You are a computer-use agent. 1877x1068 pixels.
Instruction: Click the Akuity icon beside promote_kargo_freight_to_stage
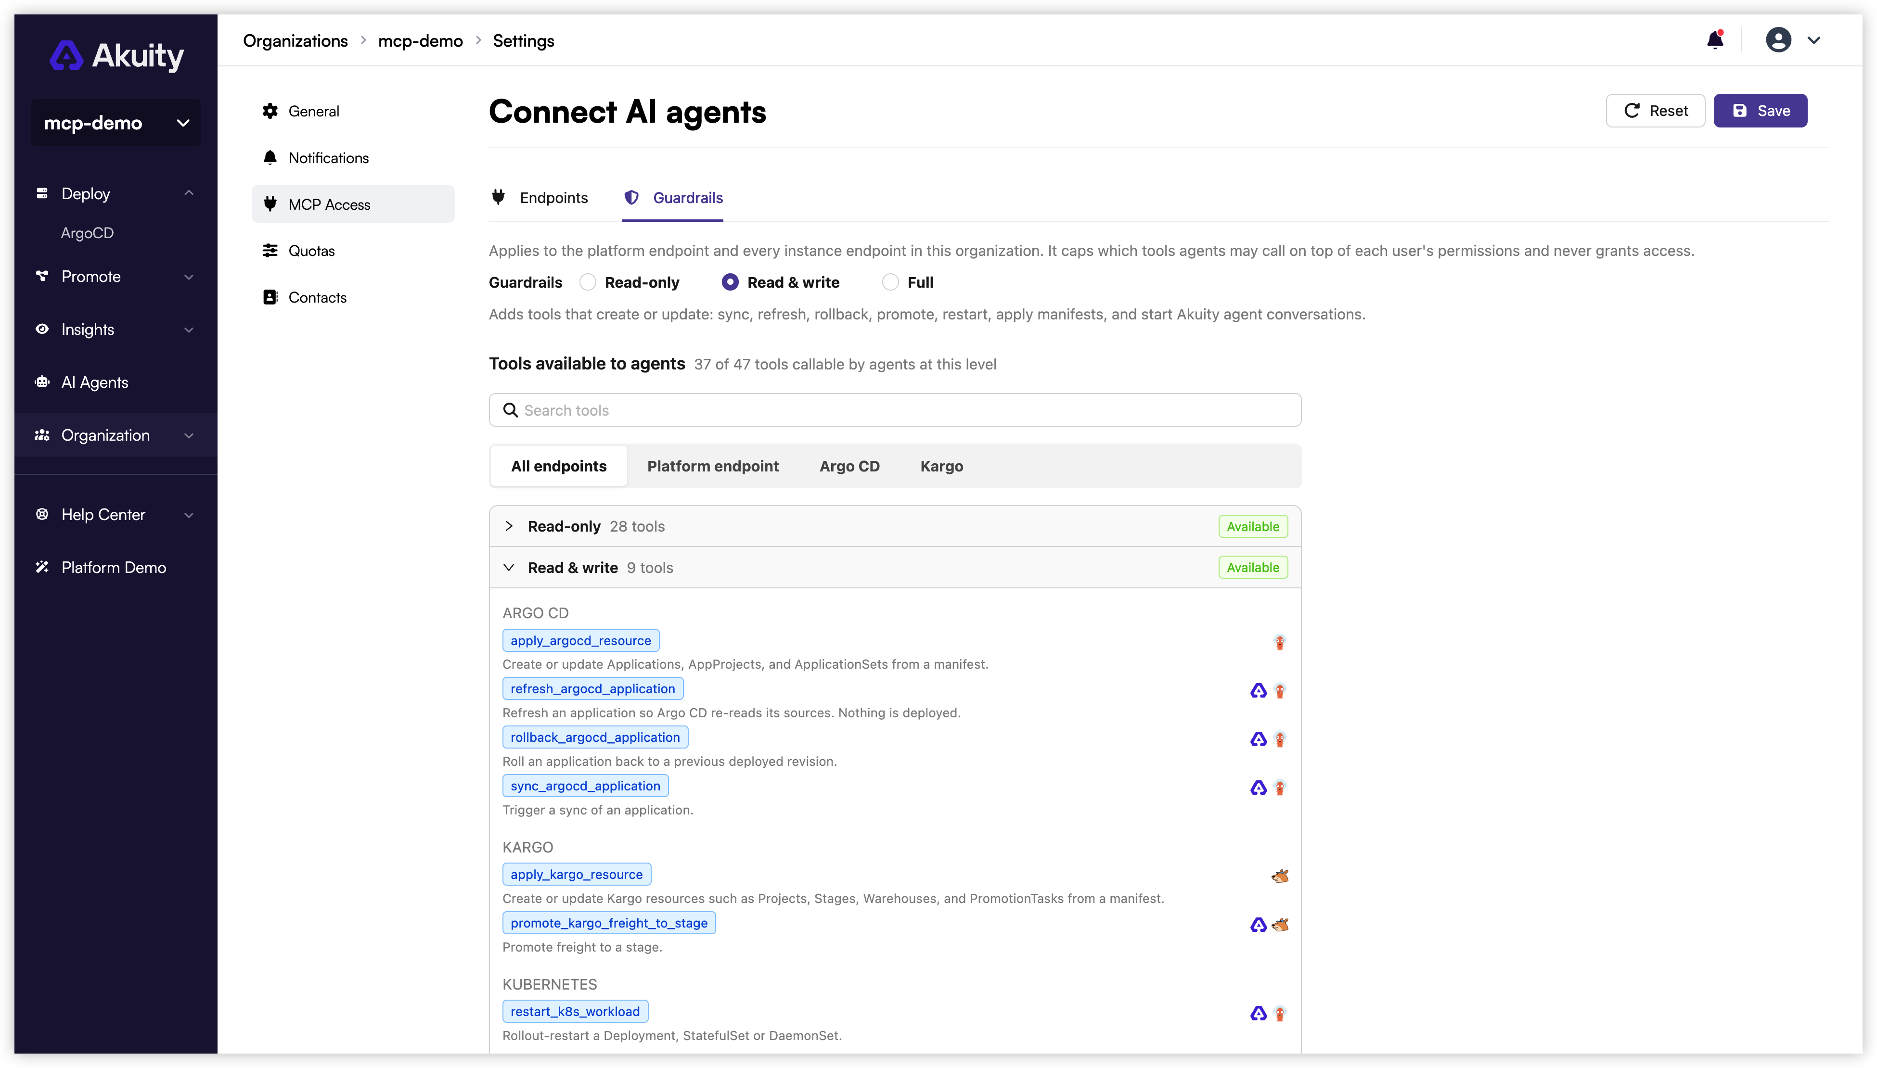[1259, 924]
